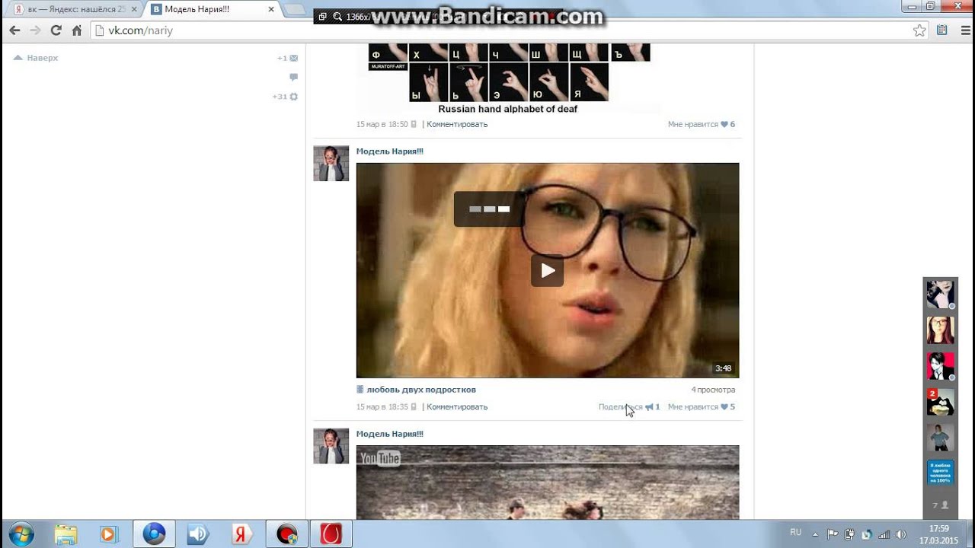Viewport: 975px width, 548px height.
Task: Open the taskbar clock showing 17:59
Action: (939, 534)
